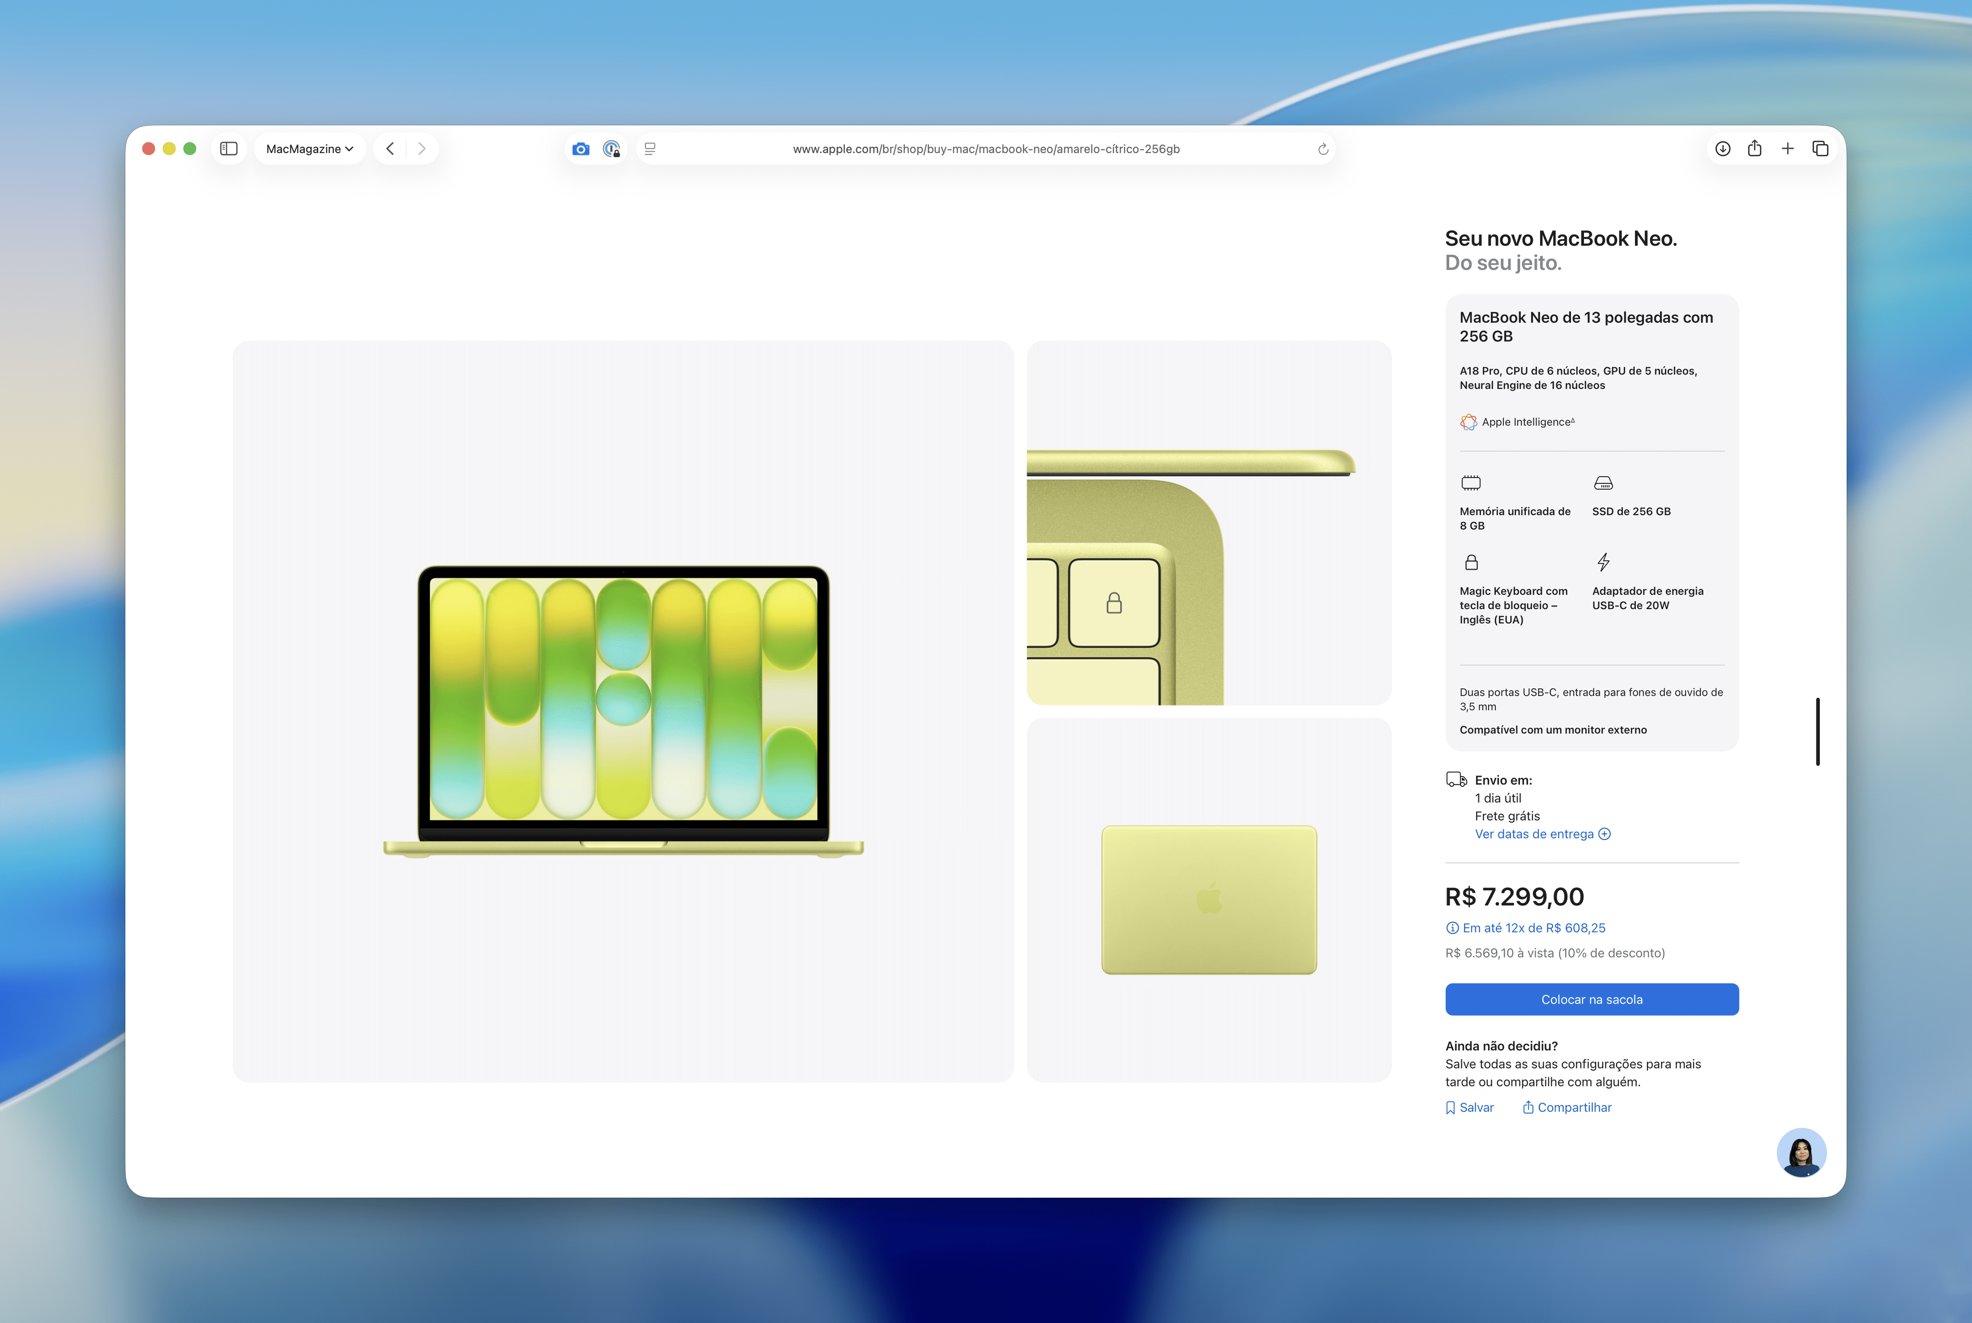
Task: Open the Downloads toolbar button
Action: coord(1722,148)
